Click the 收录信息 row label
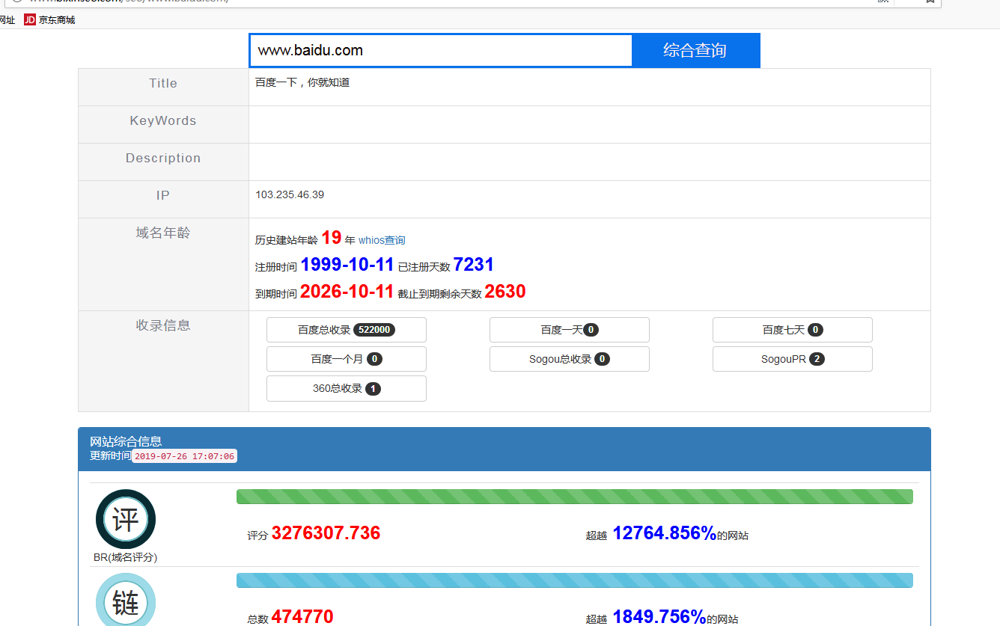This screenshot has width=1000, height=626. click(x=163, y=325)
